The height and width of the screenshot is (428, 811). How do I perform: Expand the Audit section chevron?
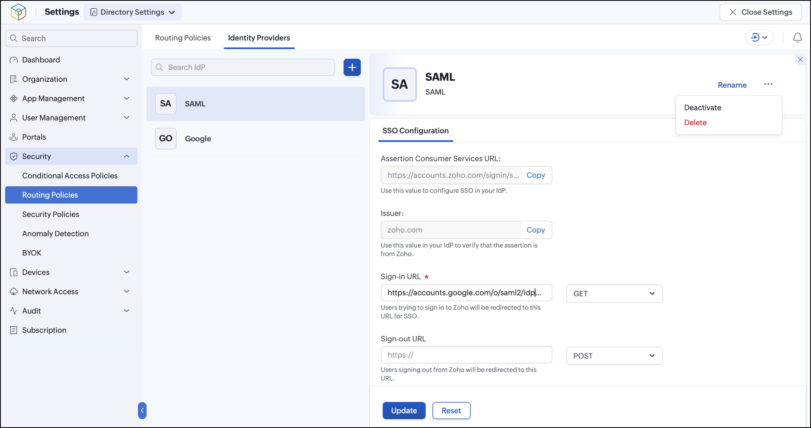(x=127, y=311)
